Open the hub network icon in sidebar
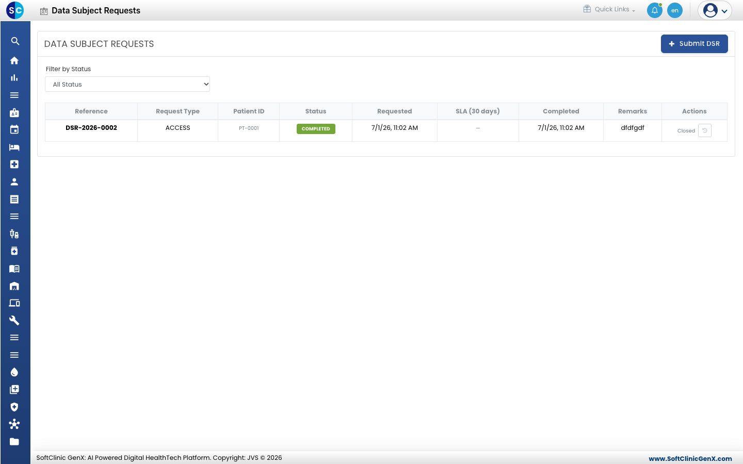Screen dimensions: 743x464 [x=14, y=424]
